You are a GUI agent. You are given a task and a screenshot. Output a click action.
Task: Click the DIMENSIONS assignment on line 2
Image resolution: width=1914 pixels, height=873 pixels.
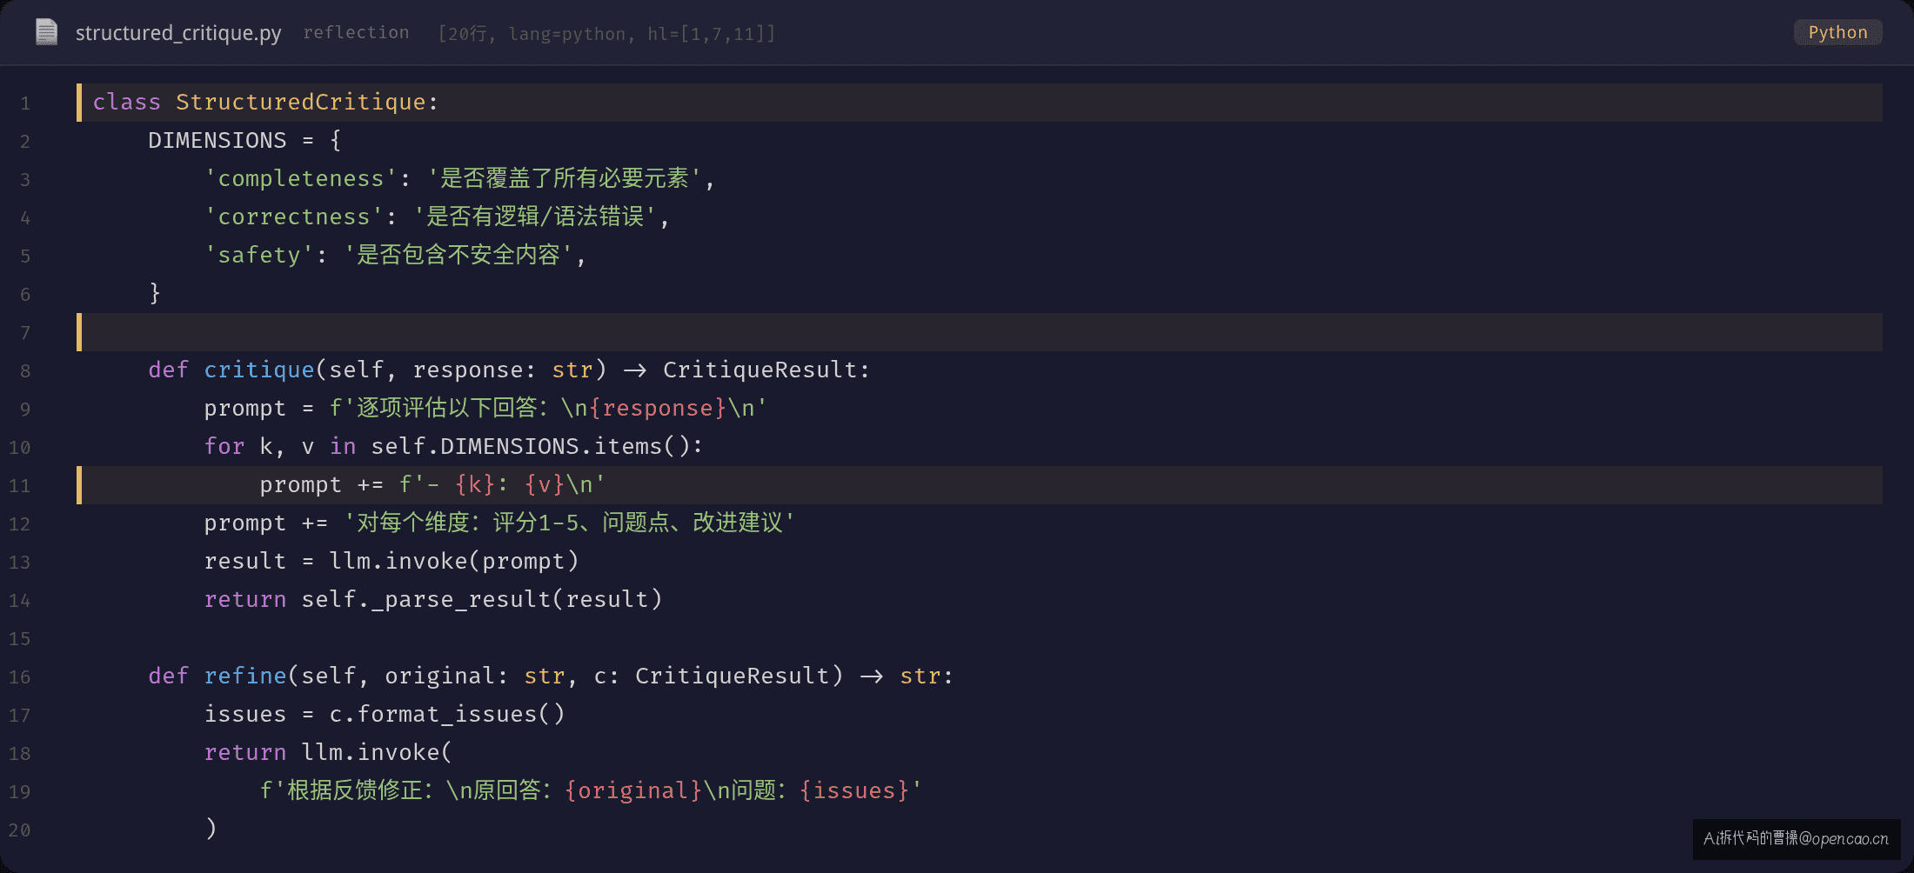(244, 140)
